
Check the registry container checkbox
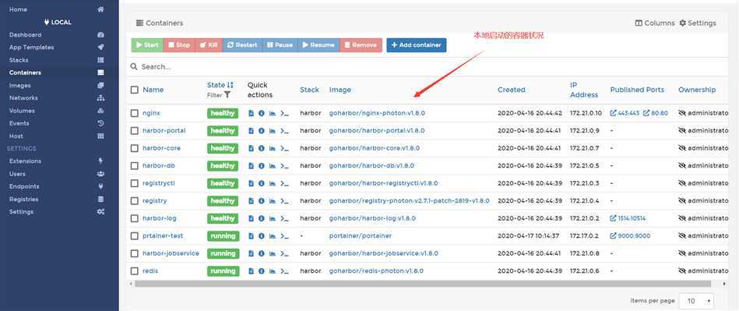(x=134, y=201)
